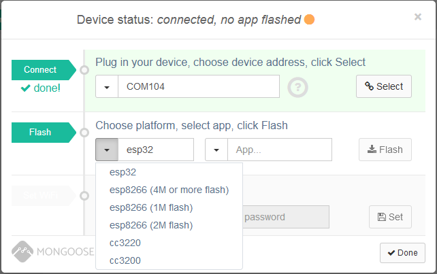437x274 pixels.
Task: Click the WiFi password field
Action: (x=285, y=218)
